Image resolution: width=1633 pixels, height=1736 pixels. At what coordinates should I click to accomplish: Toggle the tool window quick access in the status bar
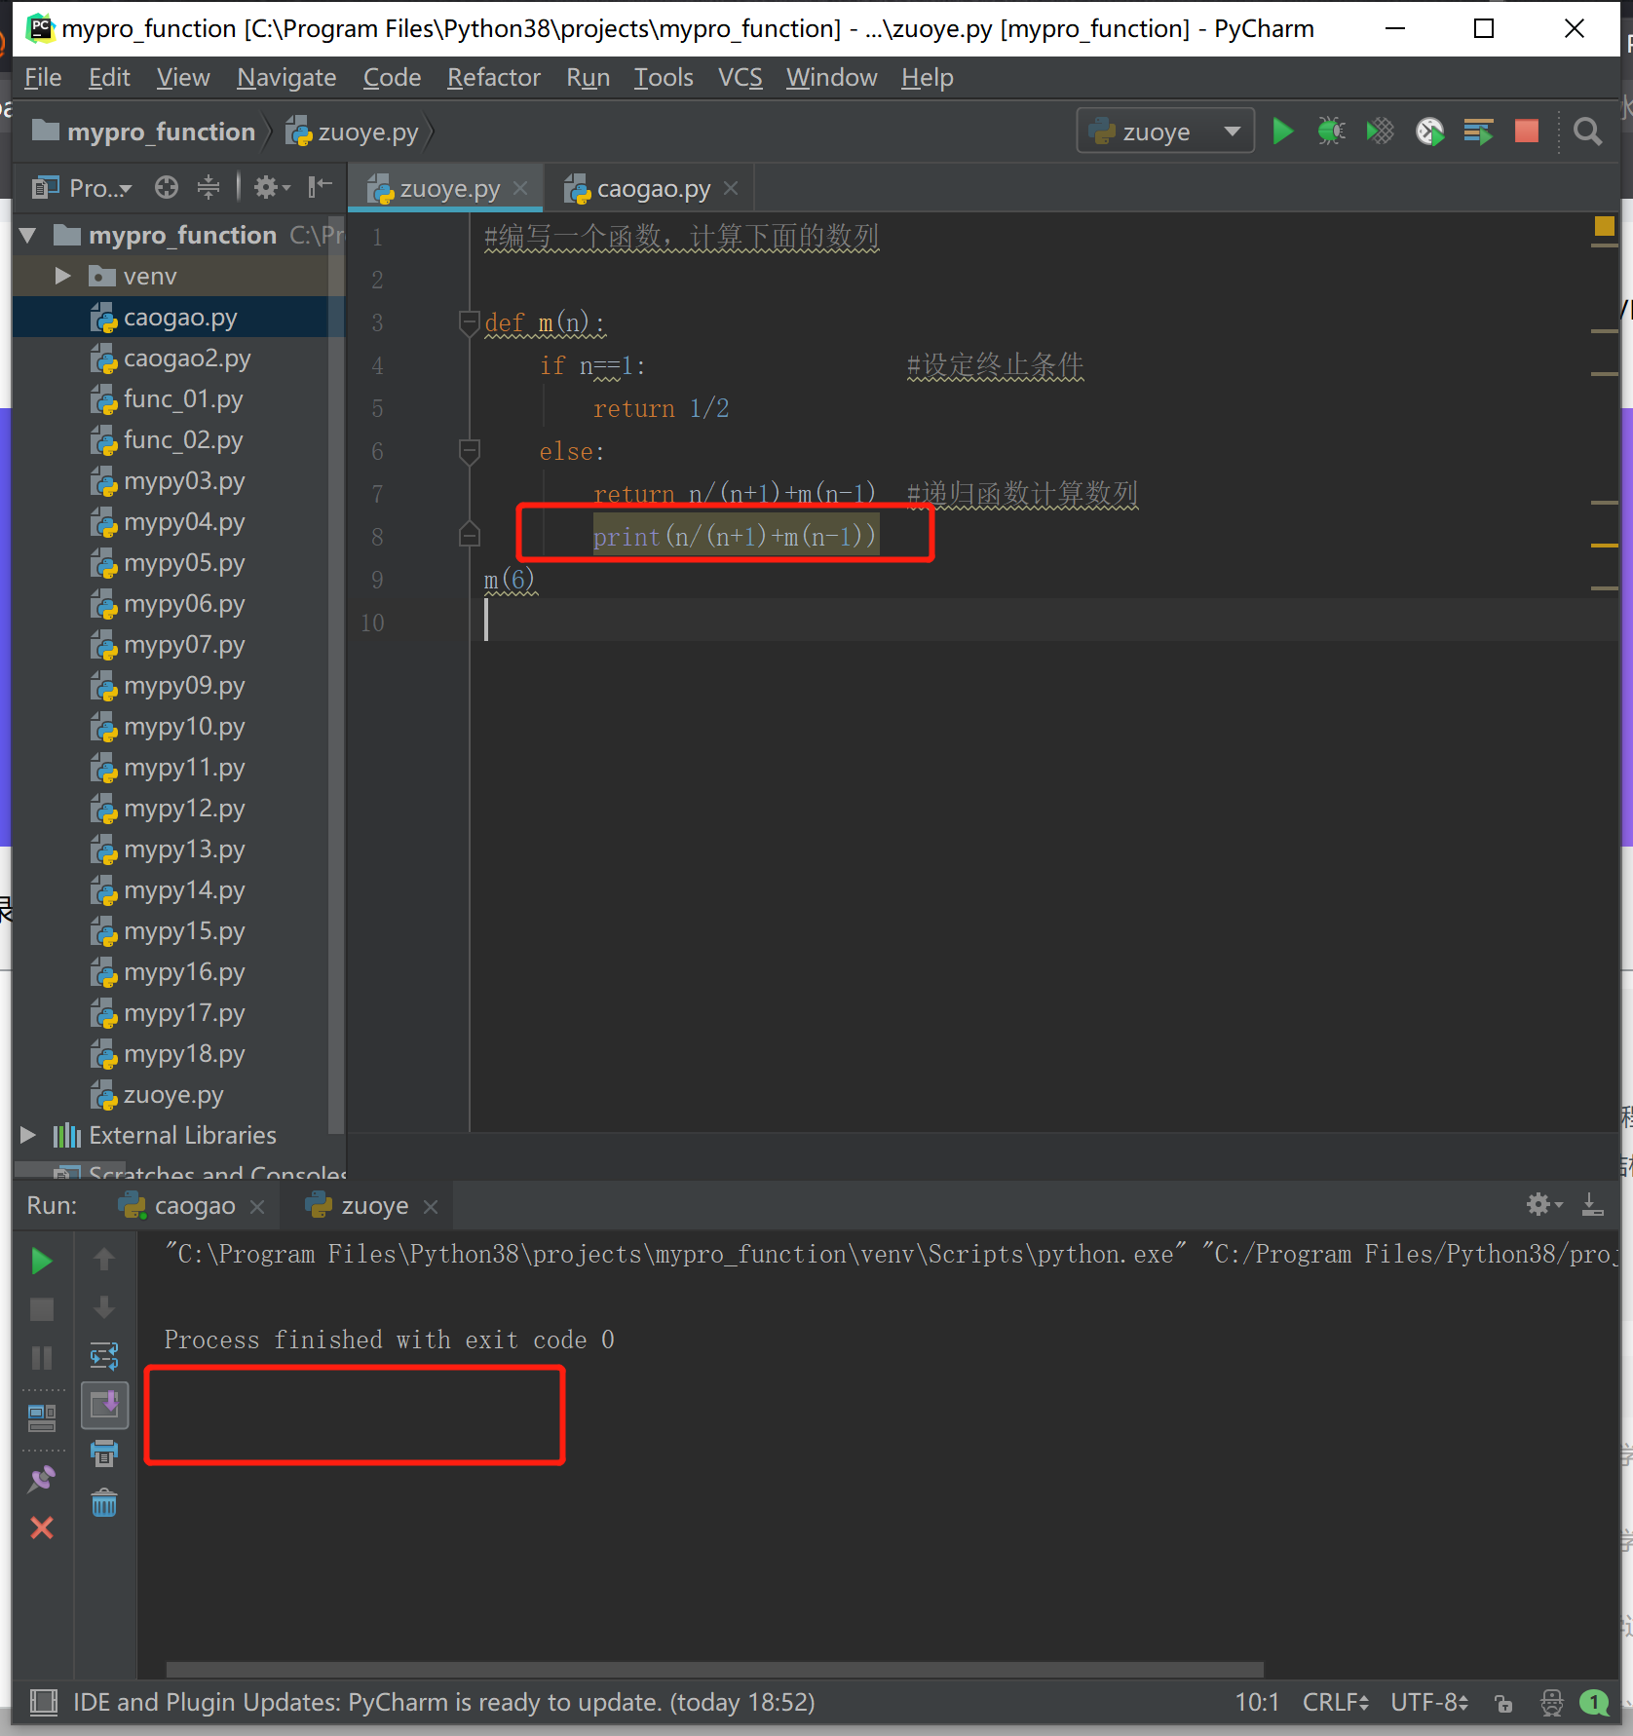[43, 1702]
